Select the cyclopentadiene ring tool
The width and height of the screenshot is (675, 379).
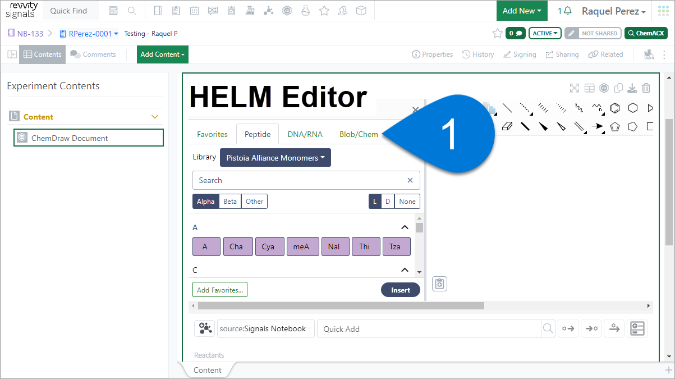[615, 126]
